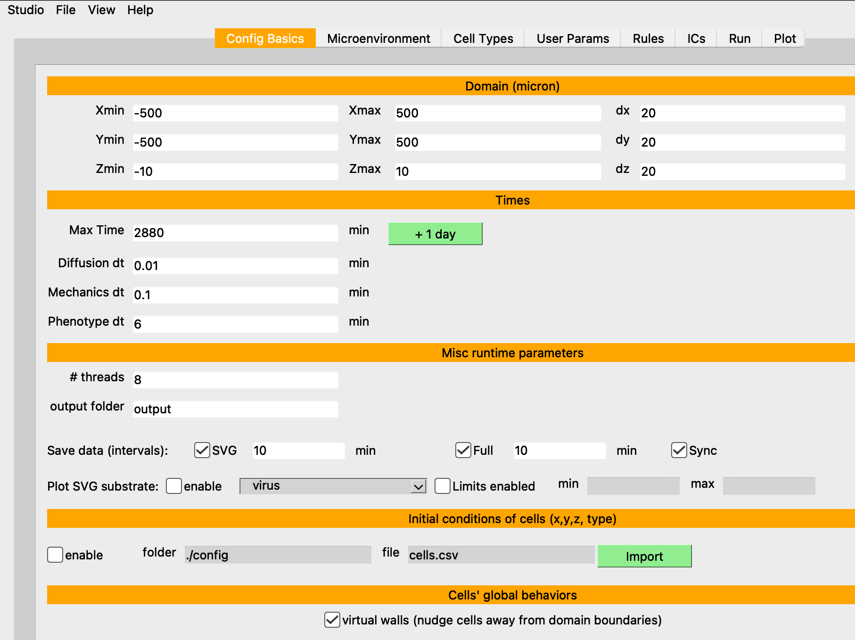Click the Full interval field
The width and height of the screenshot is (855, 640).
559,451
